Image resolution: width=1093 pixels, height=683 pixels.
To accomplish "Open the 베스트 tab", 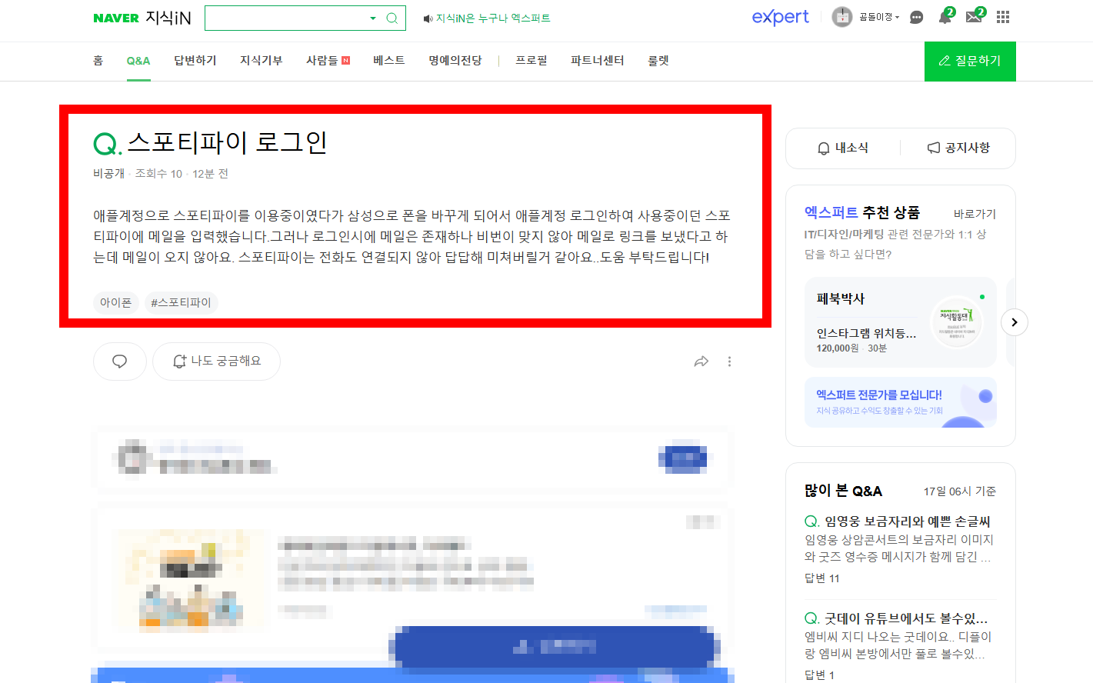I will click(389, 61).
